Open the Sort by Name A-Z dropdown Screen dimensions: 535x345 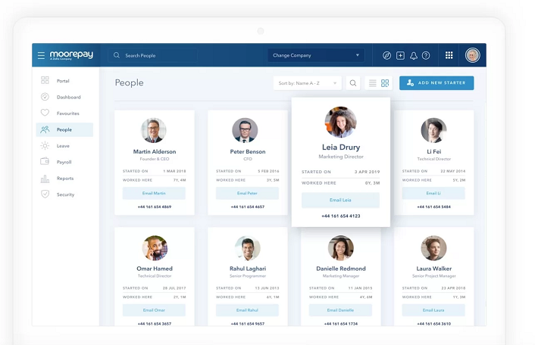tap(307, 83)
